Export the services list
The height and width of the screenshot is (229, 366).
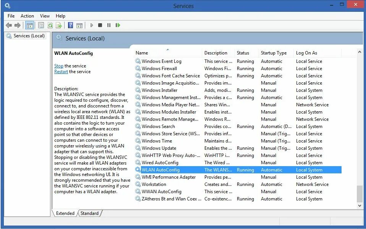click(58, 25)
